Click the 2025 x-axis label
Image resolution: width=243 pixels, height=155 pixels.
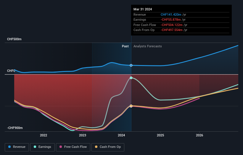coord(160,135)
